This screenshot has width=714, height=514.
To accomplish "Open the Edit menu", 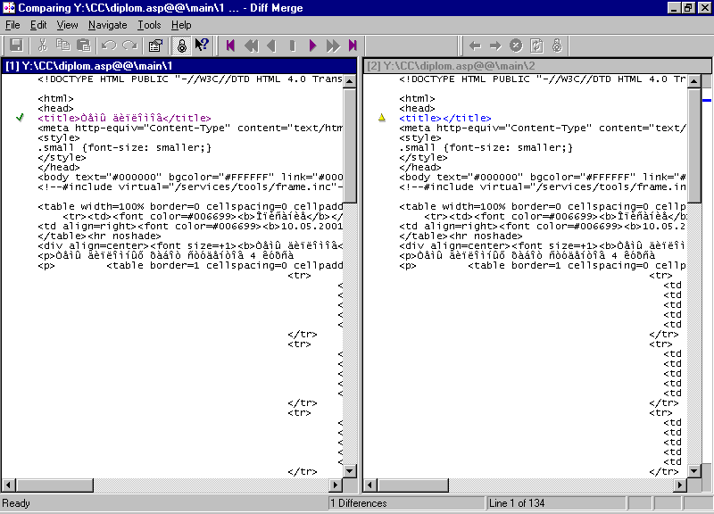I will (x=38, y=25).
